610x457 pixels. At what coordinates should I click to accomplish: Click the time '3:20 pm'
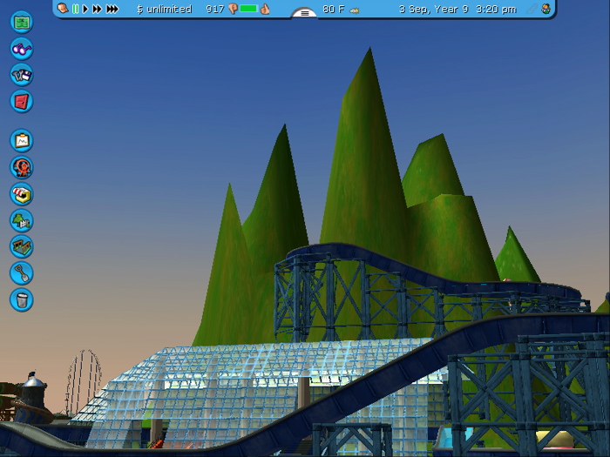497,9
